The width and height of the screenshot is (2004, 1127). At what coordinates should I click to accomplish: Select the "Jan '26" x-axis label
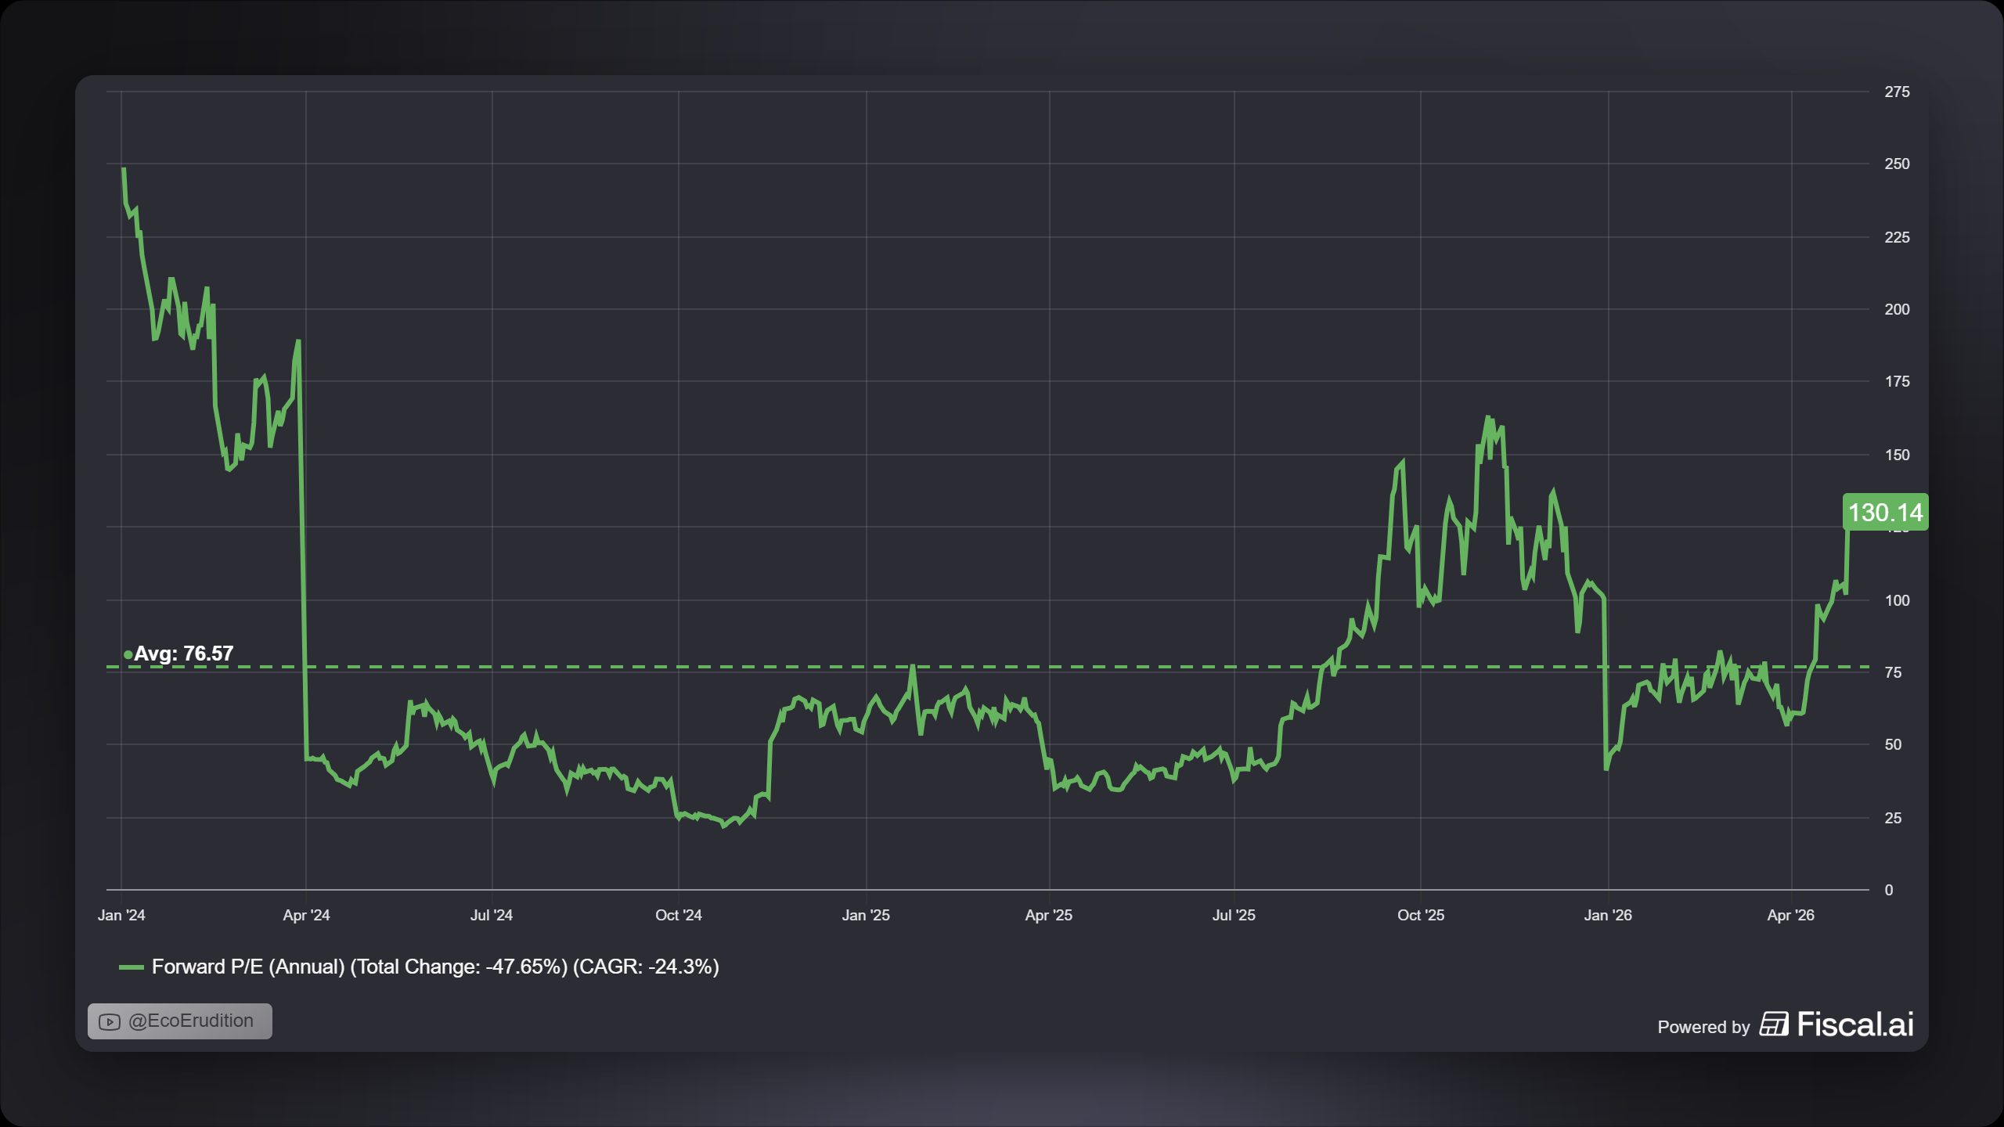(1608, 915)
